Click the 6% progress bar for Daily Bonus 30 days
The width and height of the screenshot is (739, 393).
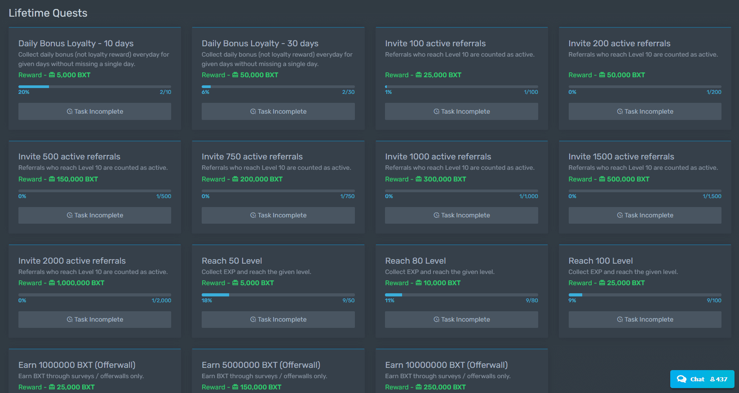pyautogui.click(x=278, y=87)
